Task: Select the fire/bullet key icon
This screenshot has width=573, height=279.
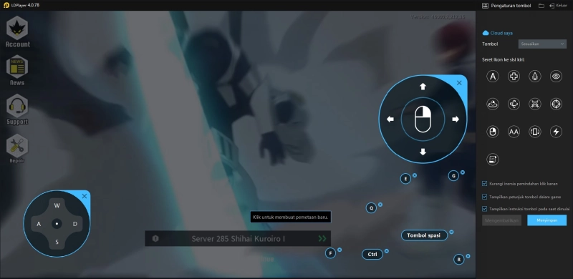Action: coord(535,77)
